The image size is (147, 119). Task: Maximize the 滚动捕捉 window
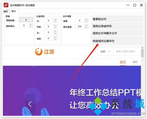coord(135,5)
